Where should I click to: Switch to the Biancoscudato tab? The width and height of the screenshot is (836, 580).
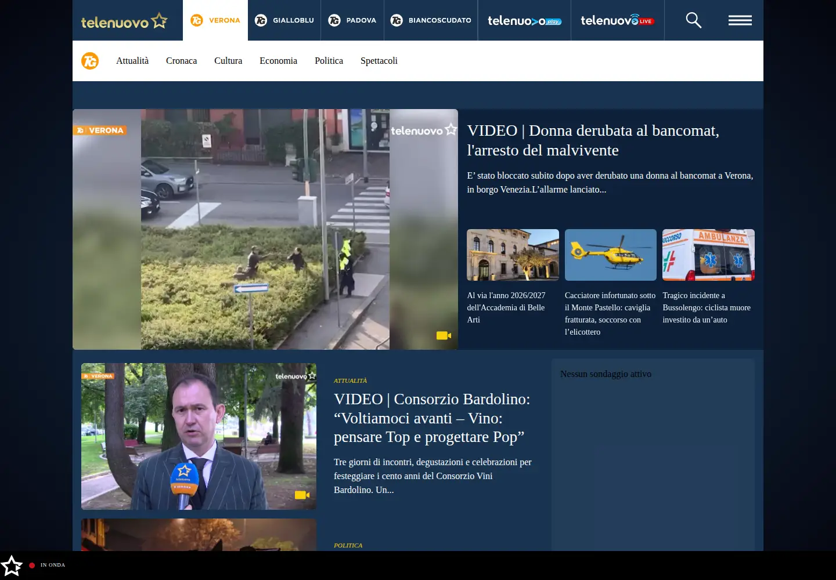tap(431, 20)
